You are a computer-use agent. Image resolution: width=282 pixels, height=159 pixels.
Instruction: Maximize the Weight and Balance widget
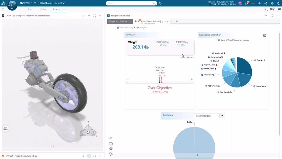[x=272, y=16]
